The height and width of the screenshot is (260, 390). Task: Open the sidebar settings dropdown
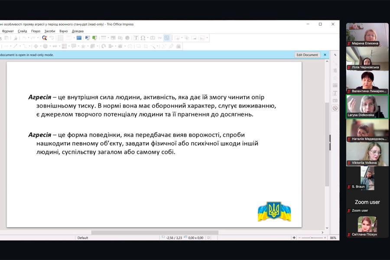point(335,55)
